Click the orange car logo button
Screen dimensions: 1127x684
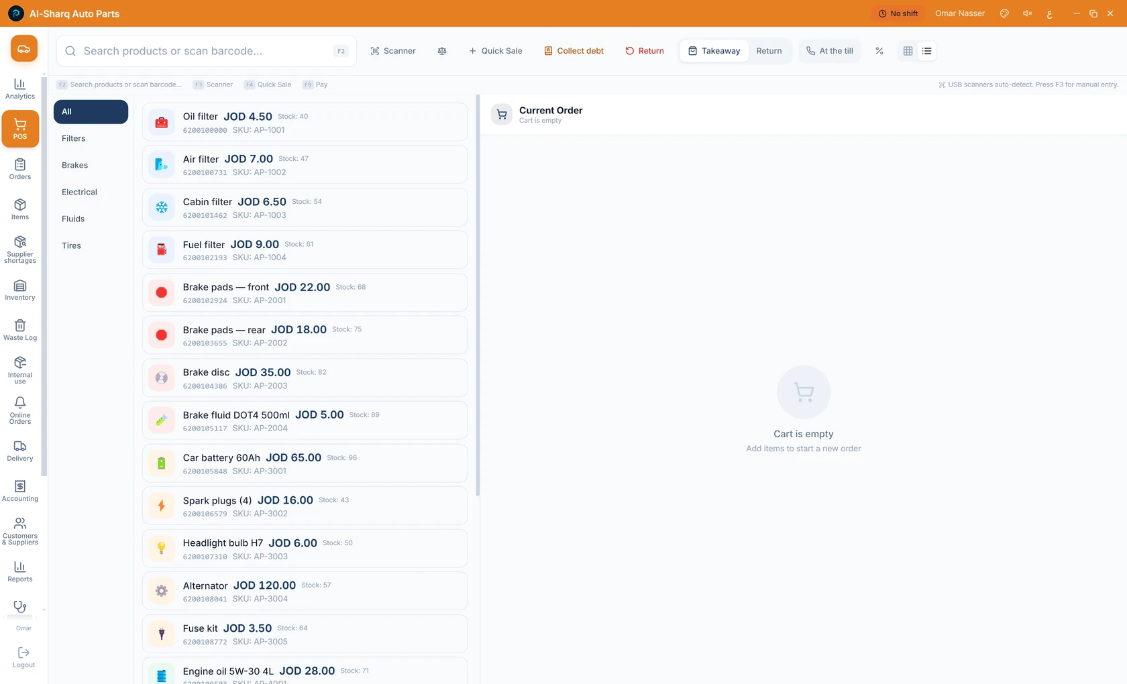pos(23,49)
